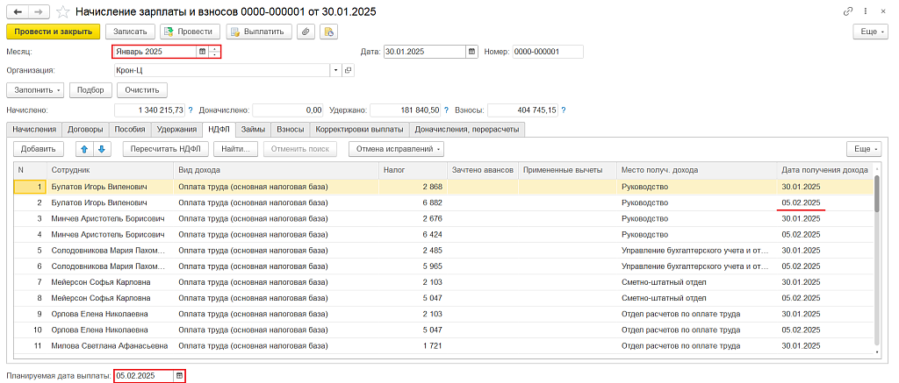The height and width of the screenshot is (383, 899).
Task: Select the НДФЛ tab
Action: [x=219, y=130]
